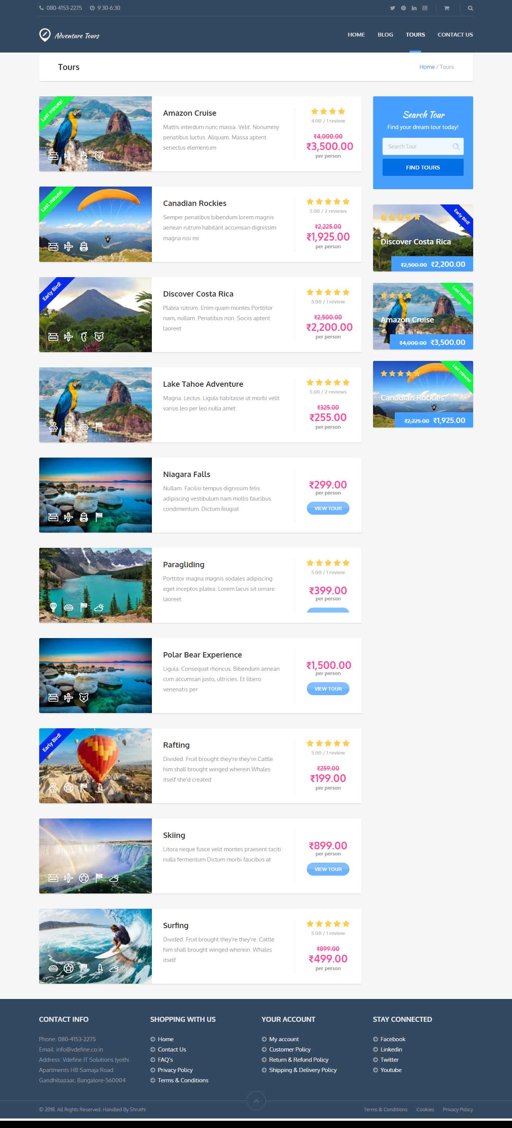Screen dimensions: 512x1128
Task: Click the Twitter icon in top bar
Action: tap(392, 8)
